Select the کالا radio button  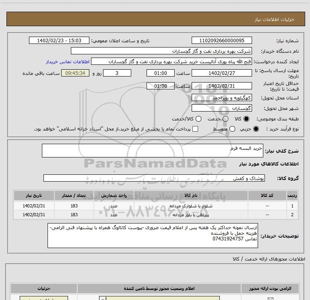[x=246, y=119]
